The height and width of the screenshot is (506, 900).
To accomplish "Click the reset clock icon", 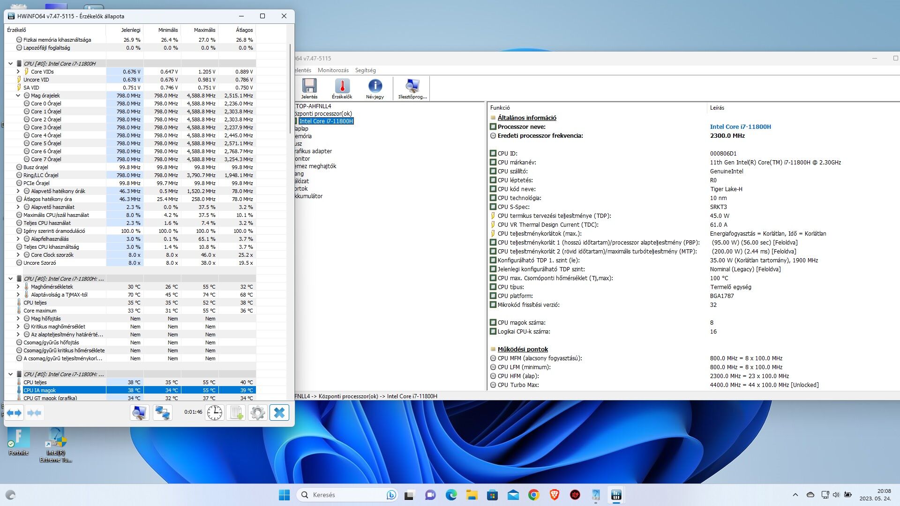I will click(x=215, y=413).
